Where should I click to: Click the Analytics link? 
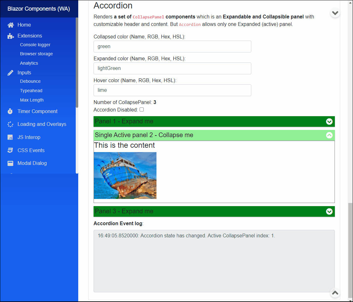[x=29, y=63]
